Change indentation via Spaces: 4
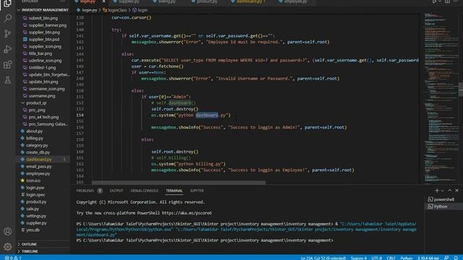 pyautogui.click(x=358, y=258)
